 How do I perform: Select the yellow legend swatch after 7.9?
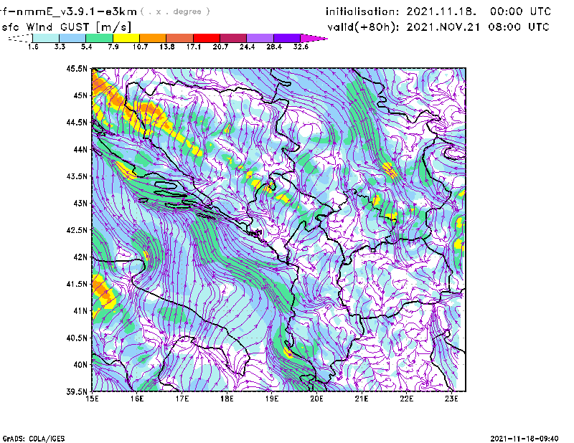click(126, 38)
